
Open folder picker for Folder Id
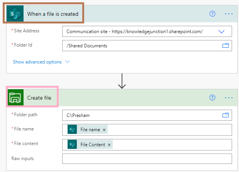point(225,45)
